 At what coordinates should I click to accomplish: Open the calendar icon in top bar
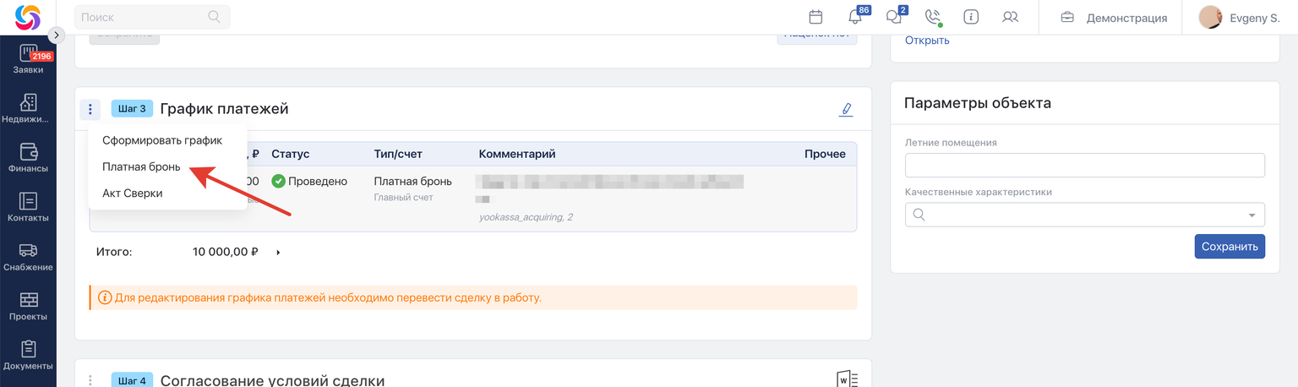click(815, 17)
